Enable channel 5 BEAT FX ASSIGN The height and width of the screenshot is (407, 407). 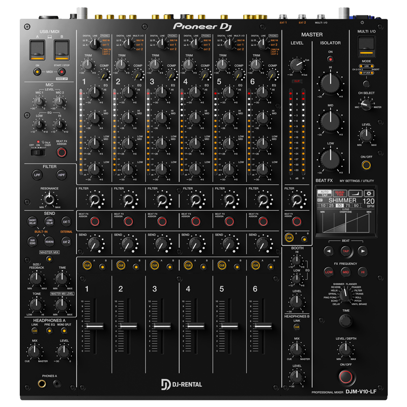[229, 221]
